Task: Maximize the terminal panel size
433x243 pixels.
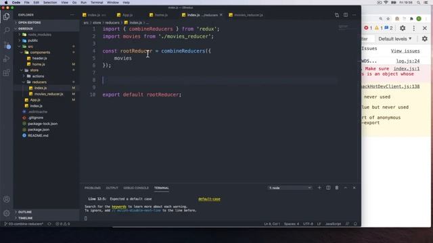Action: click(346, 188)
